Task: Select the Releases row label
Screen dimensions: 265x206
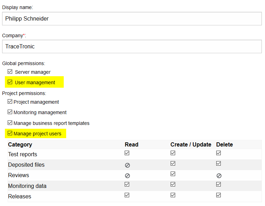Action: [20, 196]
